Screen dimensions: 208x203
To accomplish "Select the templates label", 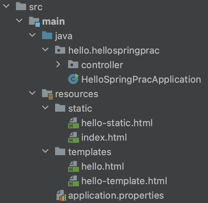I will point(90,152).
